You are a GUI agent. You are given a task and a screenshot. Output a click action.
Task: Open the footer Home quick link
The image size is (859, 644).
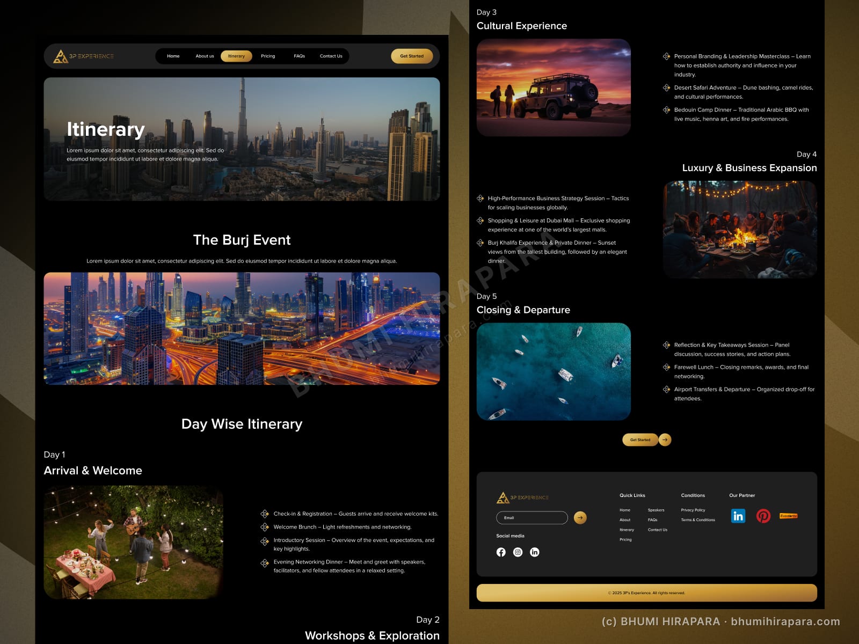point(625,510)
